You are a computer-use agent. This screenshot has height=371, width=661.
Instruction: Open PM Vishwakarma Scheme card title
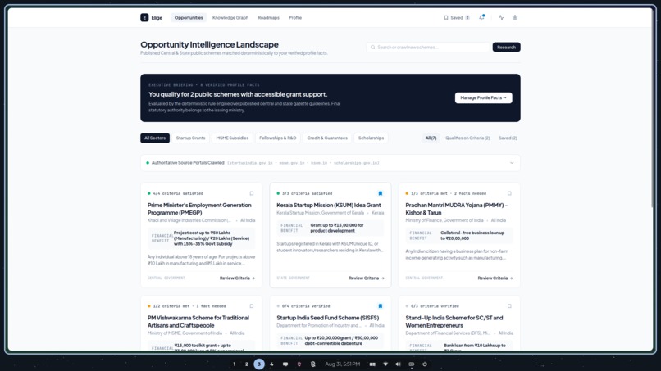point(198,322)
